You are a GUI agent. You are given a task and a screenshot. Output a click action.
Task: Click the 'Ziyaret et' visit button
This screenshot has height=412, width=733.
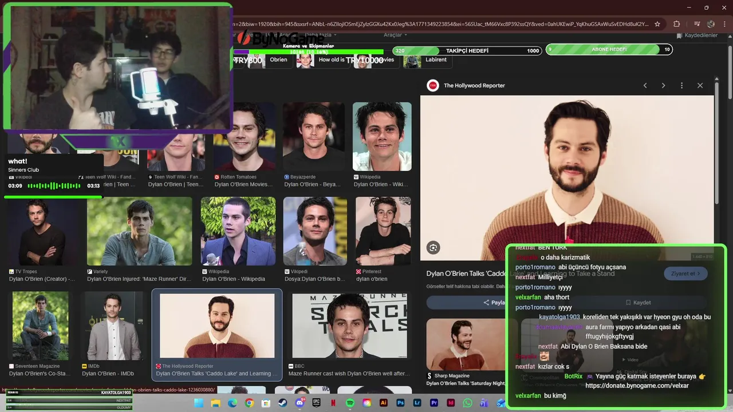click(685, 274)
